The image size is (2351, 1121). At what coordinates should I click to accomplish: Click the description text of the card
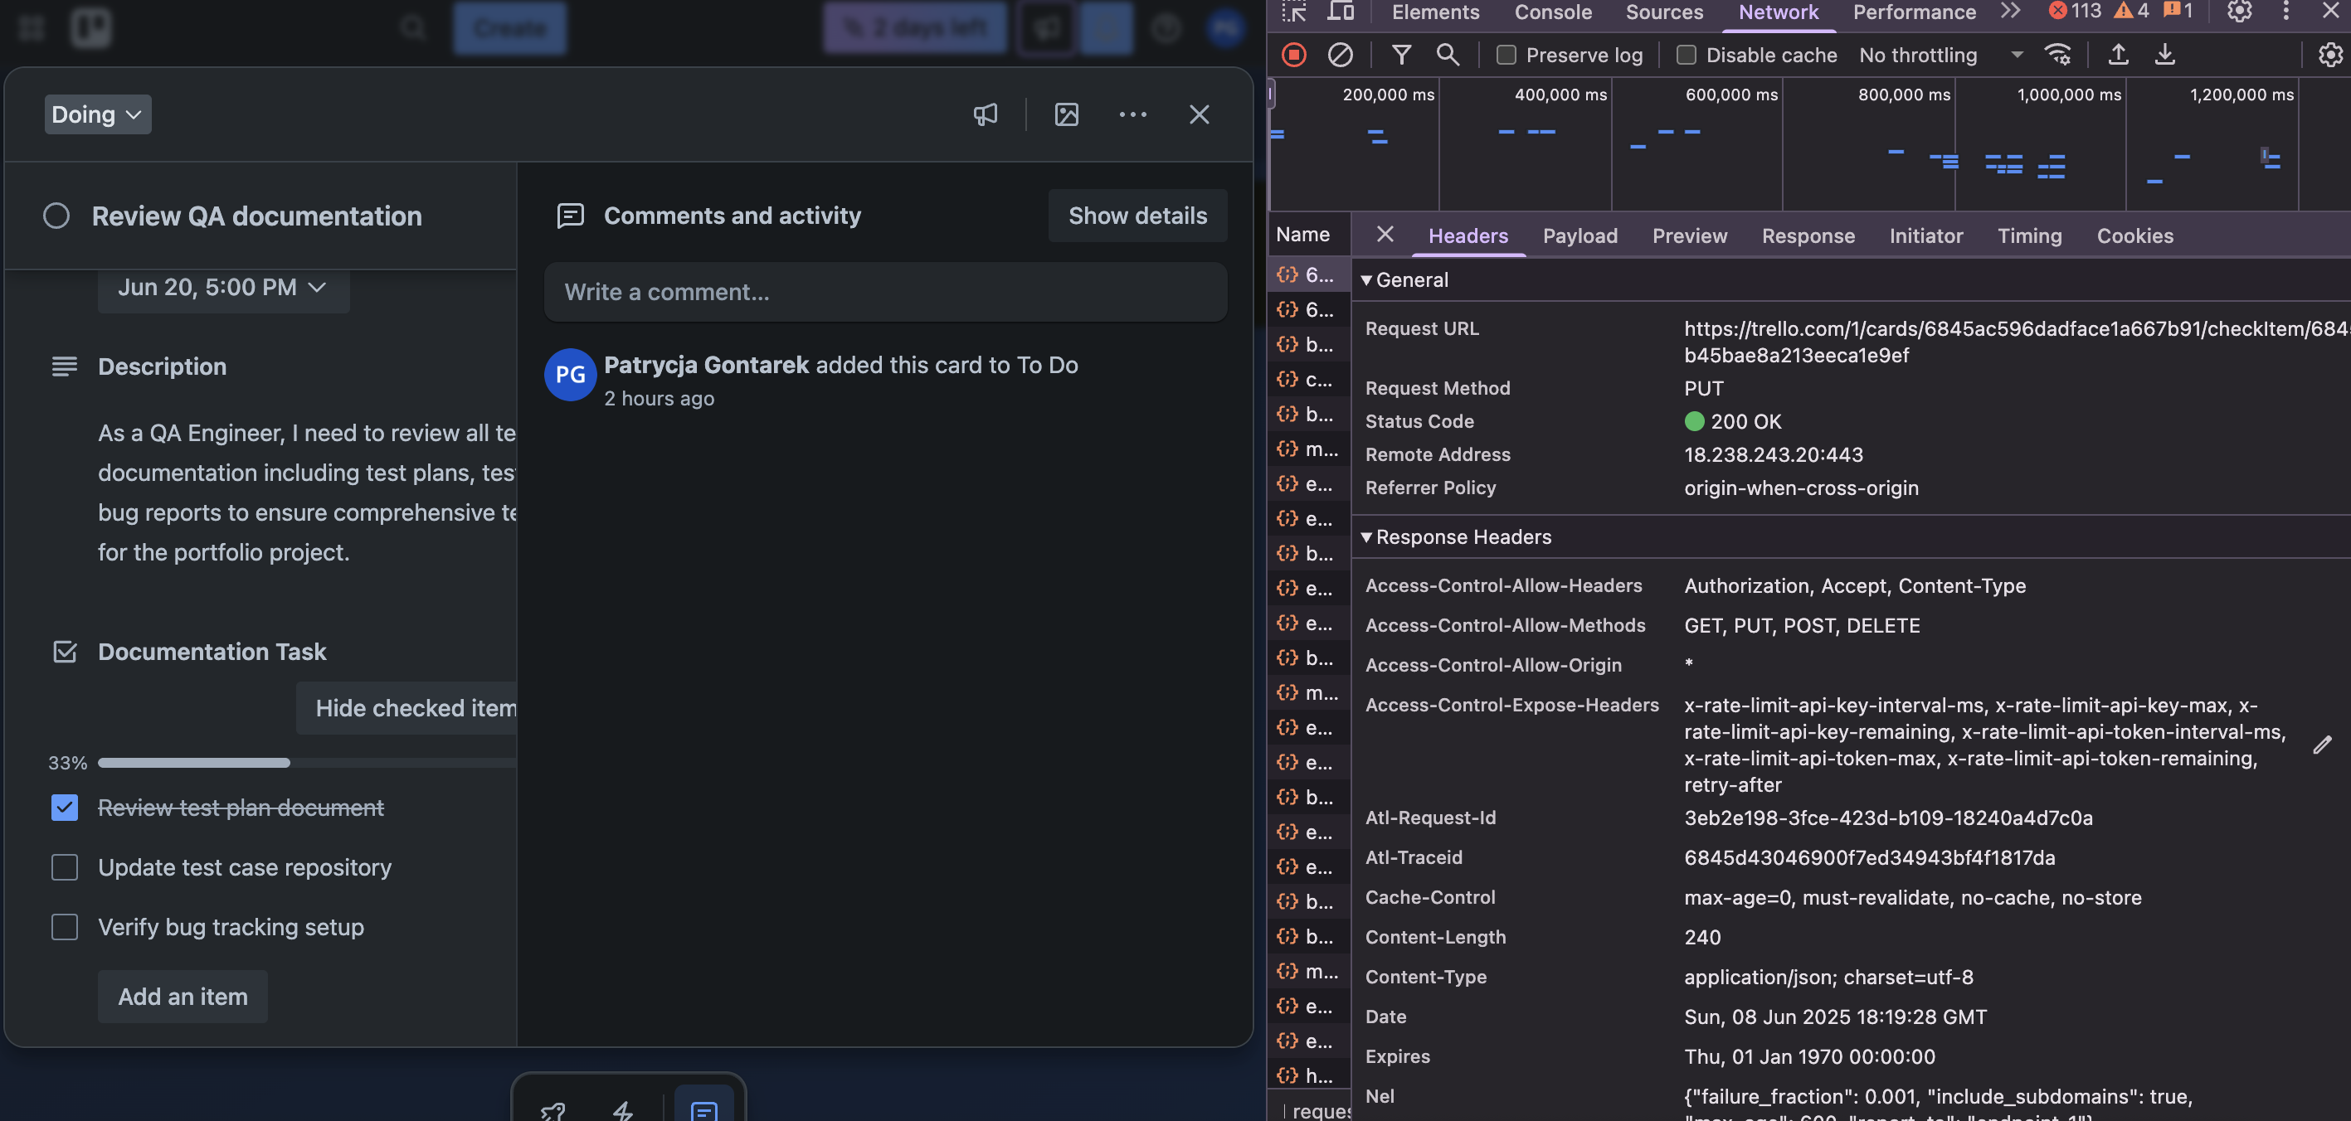pyautogui.click(x=307, y=493)
